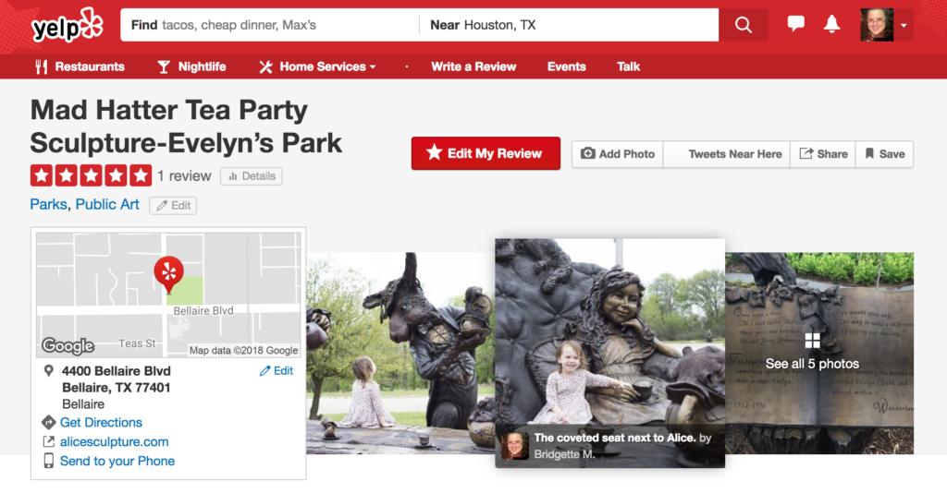This screenshot has width=947, height=493.
Task: Focus the Find search field
Action: point(270,25)
